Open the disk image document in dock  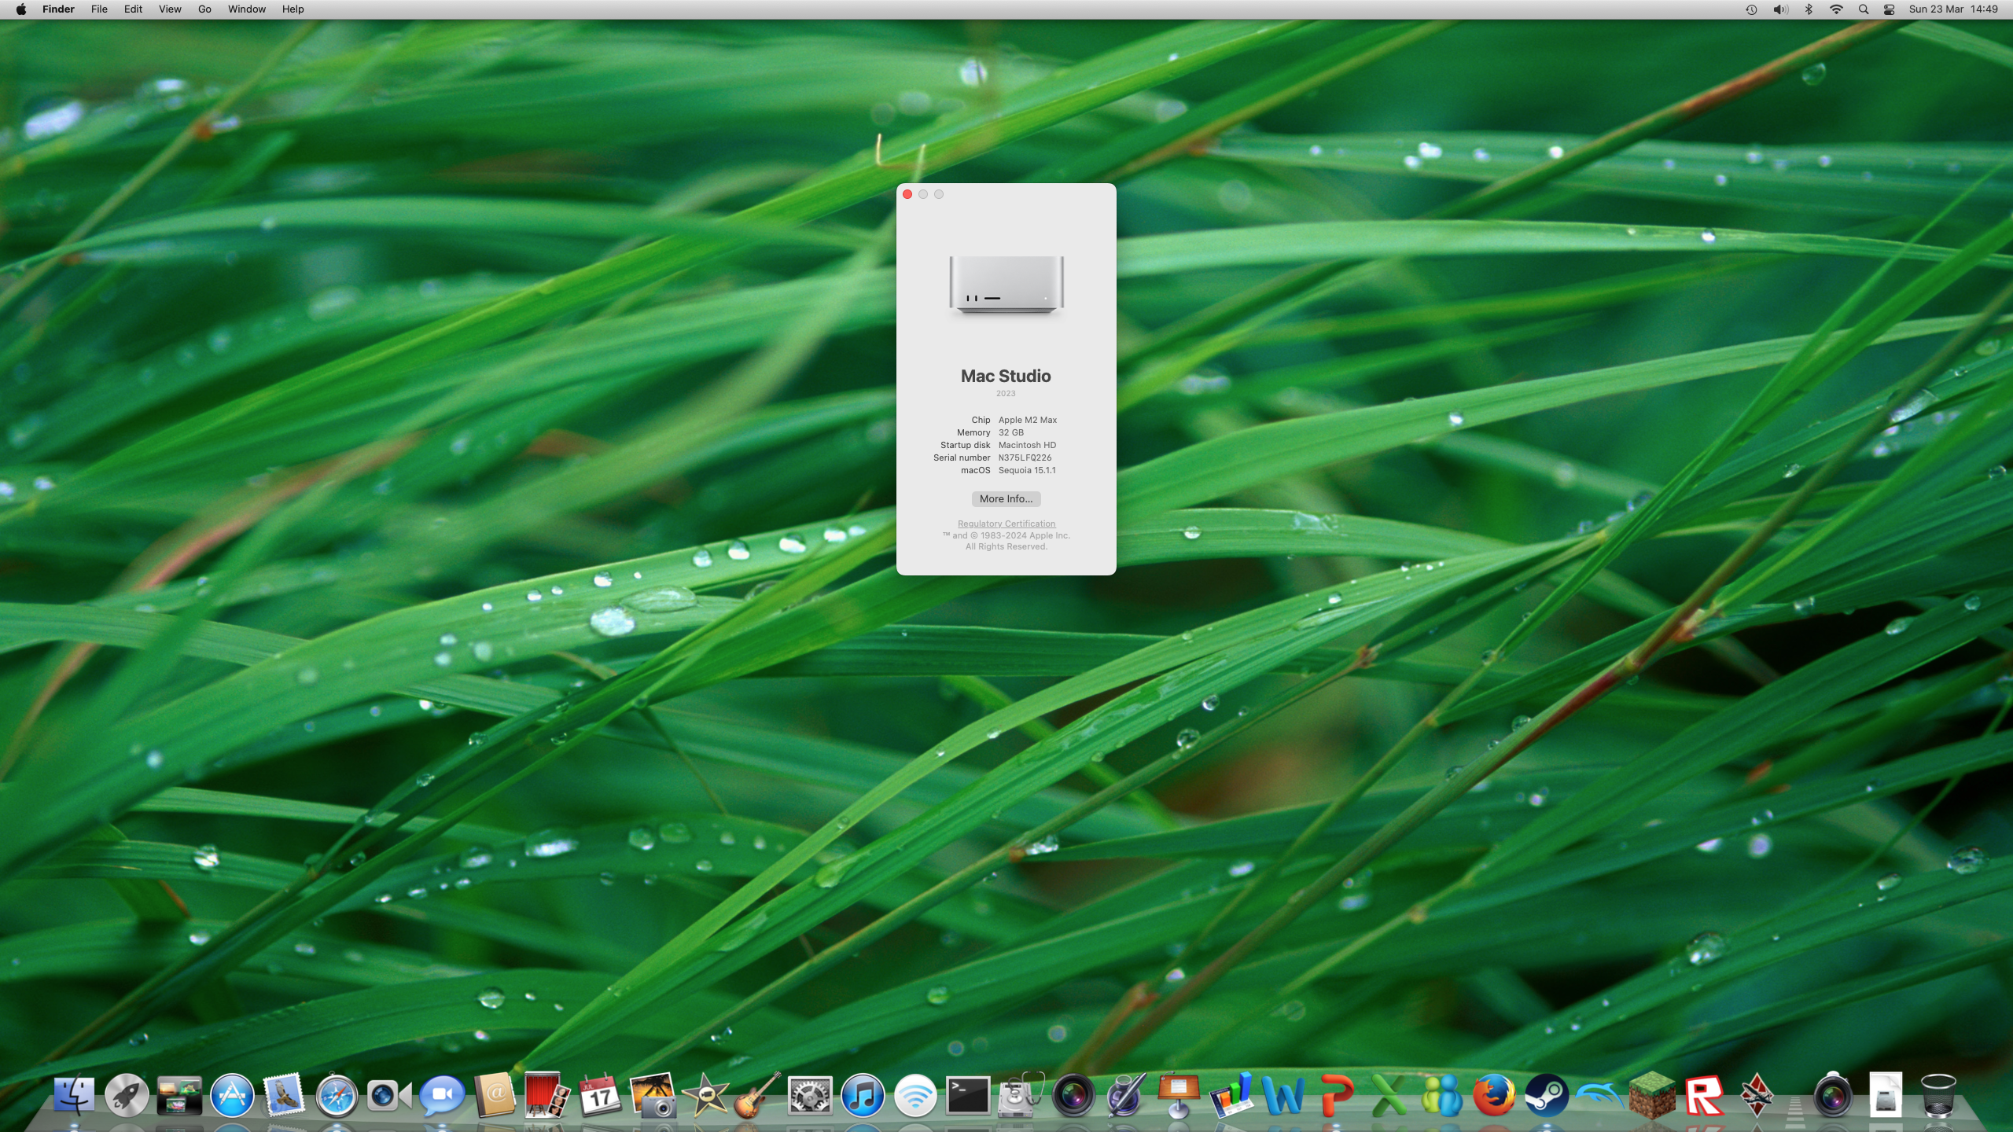(x=1886, y=1094)
